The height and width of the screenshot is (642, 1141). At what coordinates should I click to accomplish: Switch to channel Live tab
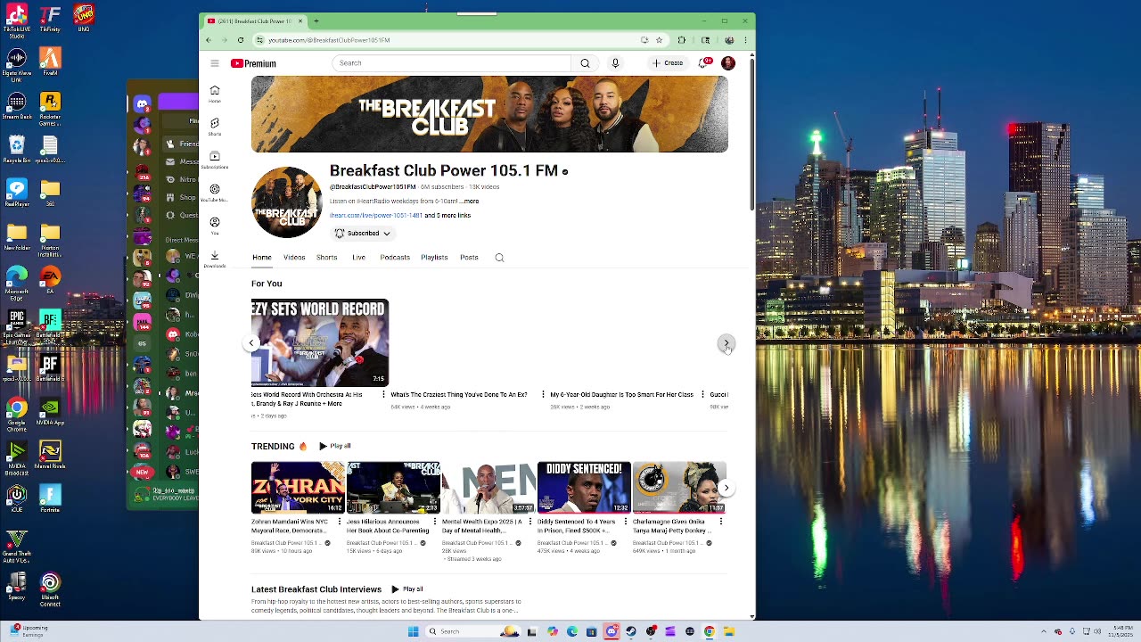(x=358, y=258)
